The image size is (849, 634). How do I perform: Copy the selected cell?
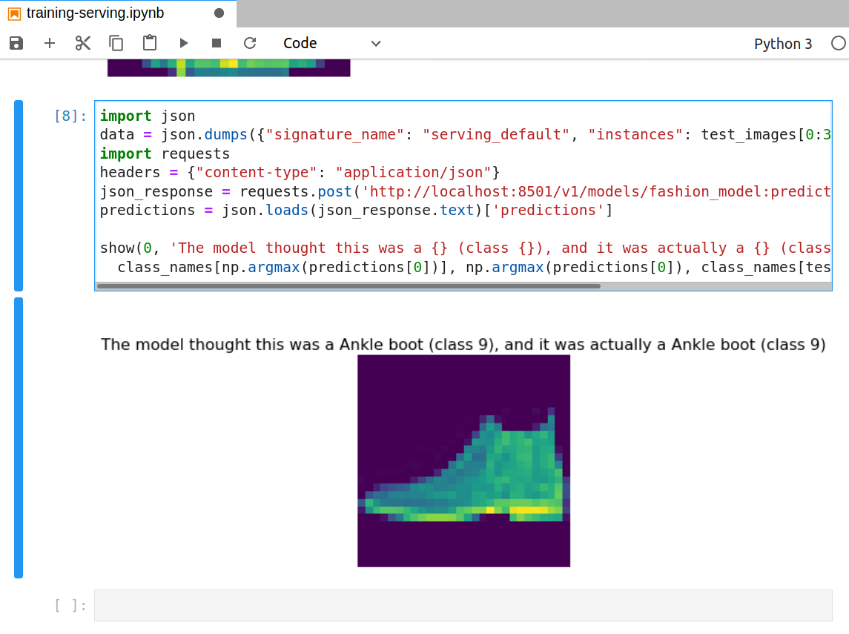tap(116, 43)
